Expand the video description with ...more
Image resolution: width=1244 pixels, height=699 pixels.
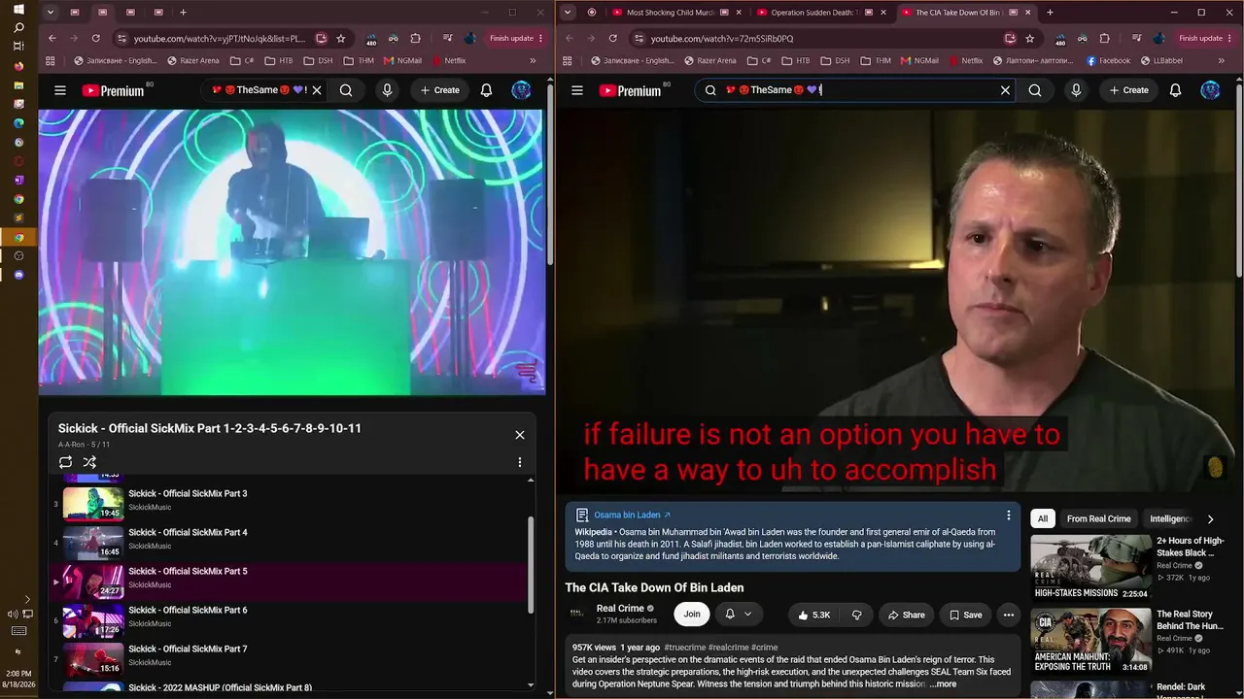tap(943, 684)
